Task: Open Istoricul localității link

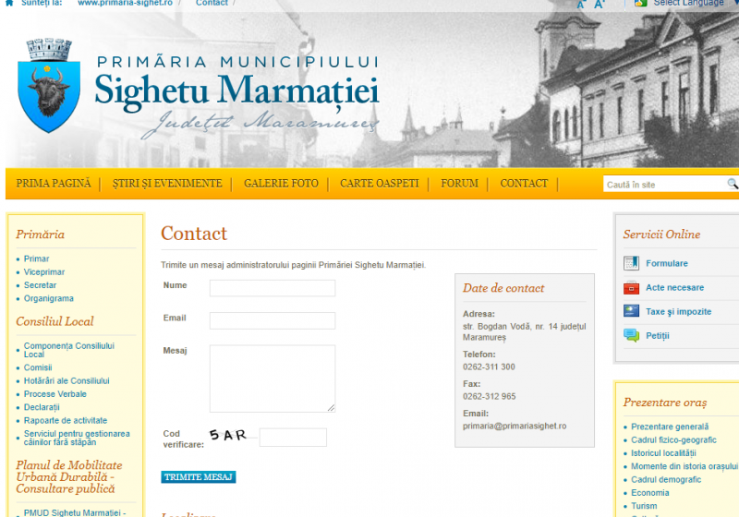Action: point(663,452)
